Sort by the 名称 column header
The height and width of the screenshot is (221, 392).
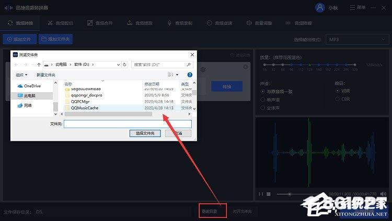coord(68,84)
